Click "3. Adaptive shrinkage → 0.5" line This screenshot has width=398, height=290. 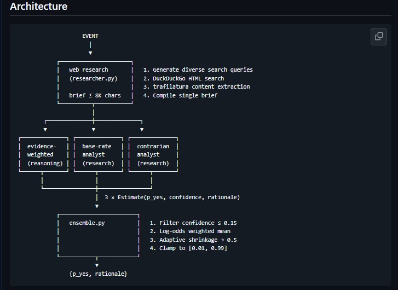click(193, 240)
